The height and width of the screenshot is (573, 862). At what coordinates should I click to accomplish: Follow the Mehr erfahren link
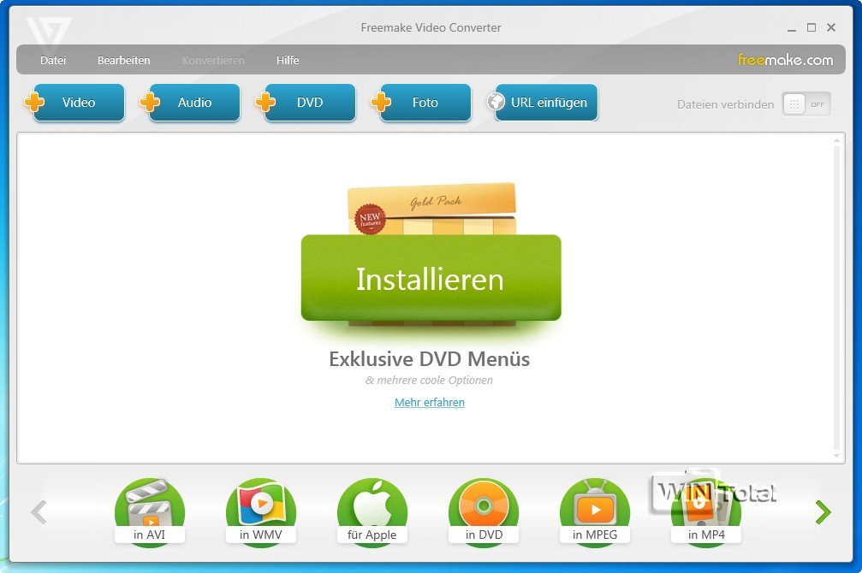tap(430, 402)
